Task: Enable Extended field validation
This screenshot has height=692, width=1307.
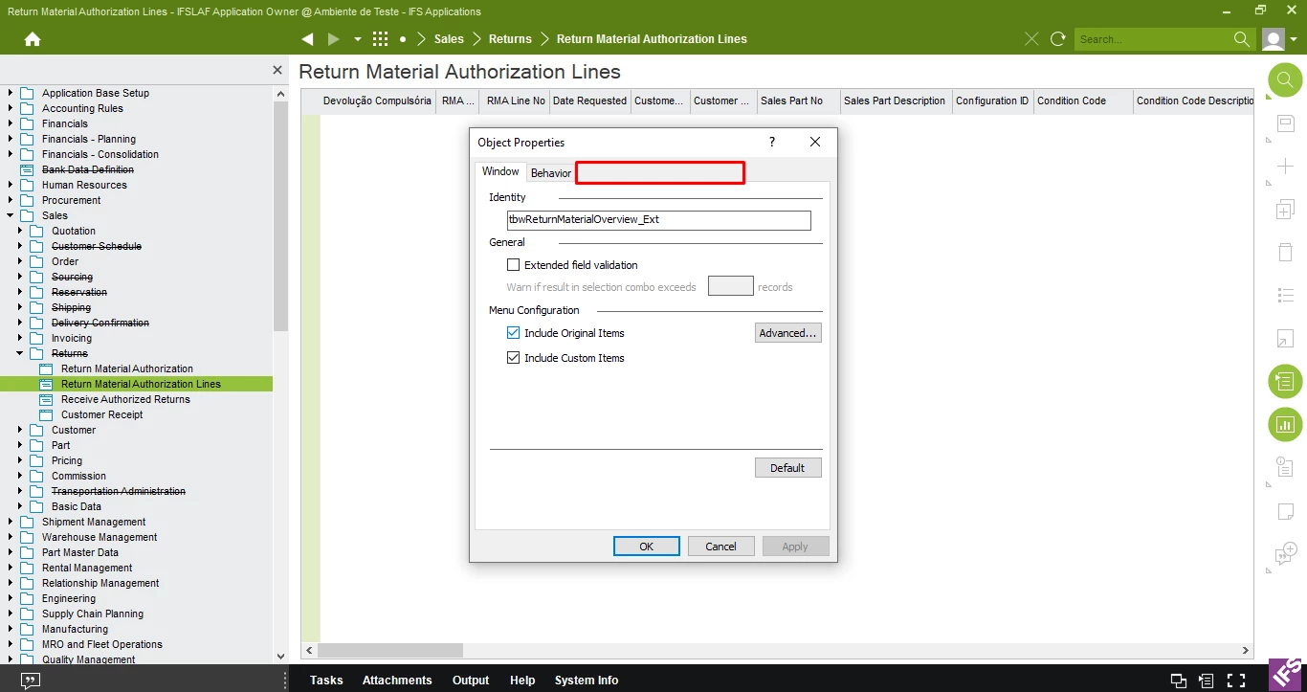Action: [x=513, y=265]
